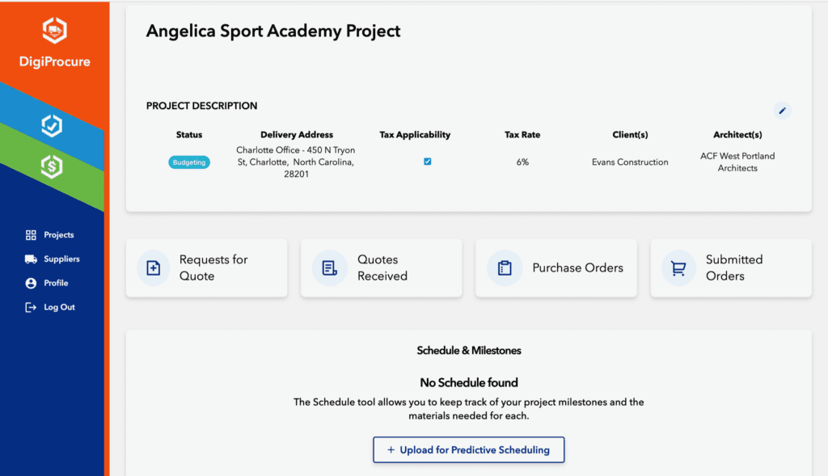
Task: Select Log Out in sidebar
Action: (x=59, y=308)
